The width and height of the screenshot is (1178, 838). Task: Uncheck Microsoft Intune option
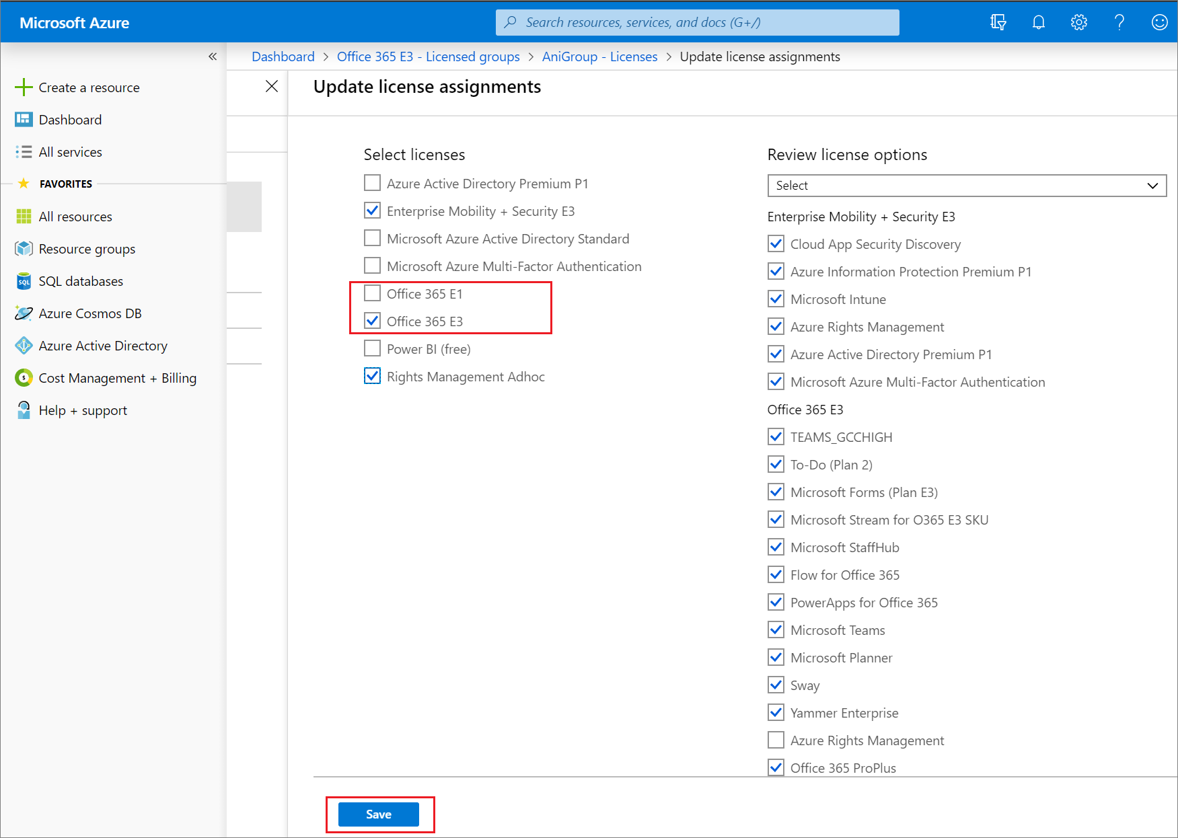(x=776, y=299)
